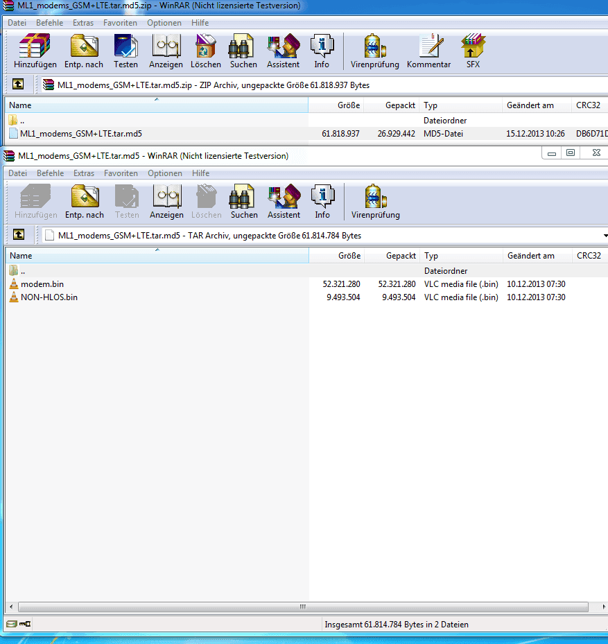This screenshot has height=644, width=608.
Task: Click Info icon in the TAR archive window
Action: click(x=323, y=196)
